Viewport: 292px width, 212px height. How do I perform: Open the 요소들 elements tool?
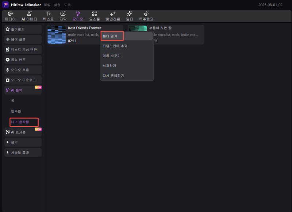(95, 16)
